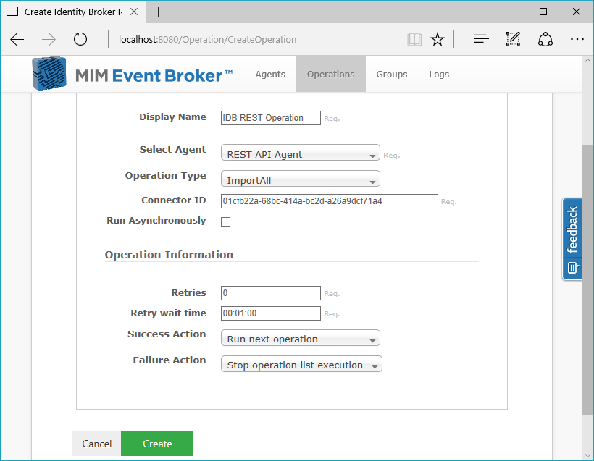Click the scrollbar up arrow
Screen dimensions: 594x461
click(588, 61)
